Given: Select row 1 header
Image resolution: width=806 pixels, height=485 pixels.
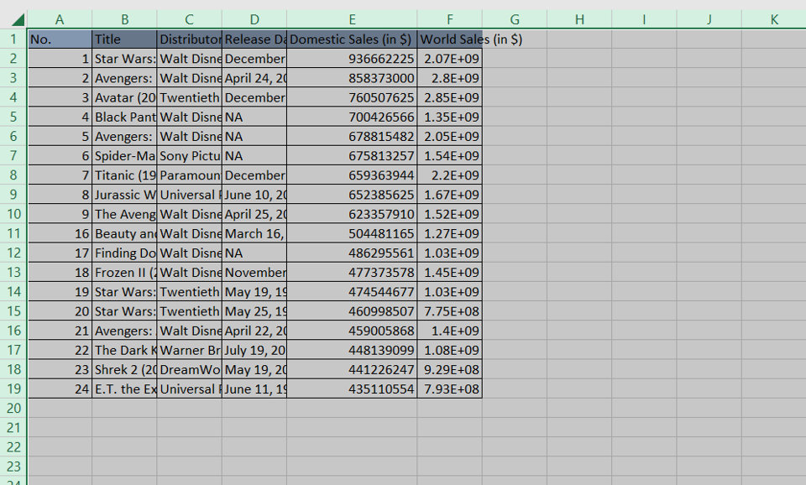Looking at the screenshot, I should click(13, 39).
